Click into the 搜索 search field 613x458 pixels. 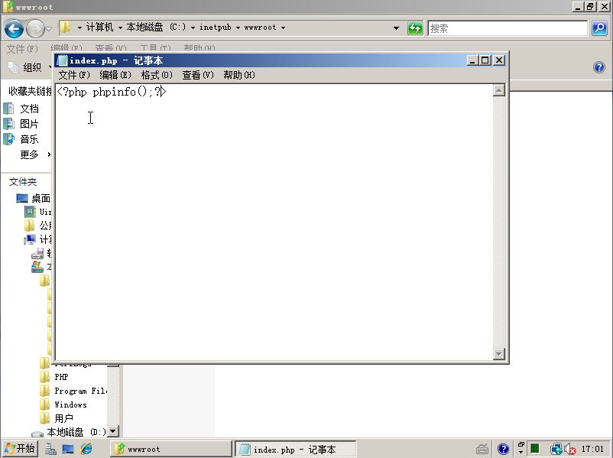[x=508, y=28]
